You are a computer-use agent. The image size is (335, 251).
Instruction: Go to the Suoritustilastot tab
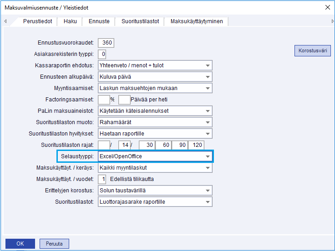(140, 21)
